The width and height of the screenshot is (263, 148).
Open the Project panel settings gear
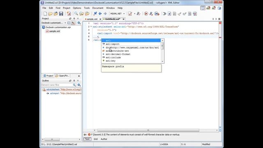(79, 23)
